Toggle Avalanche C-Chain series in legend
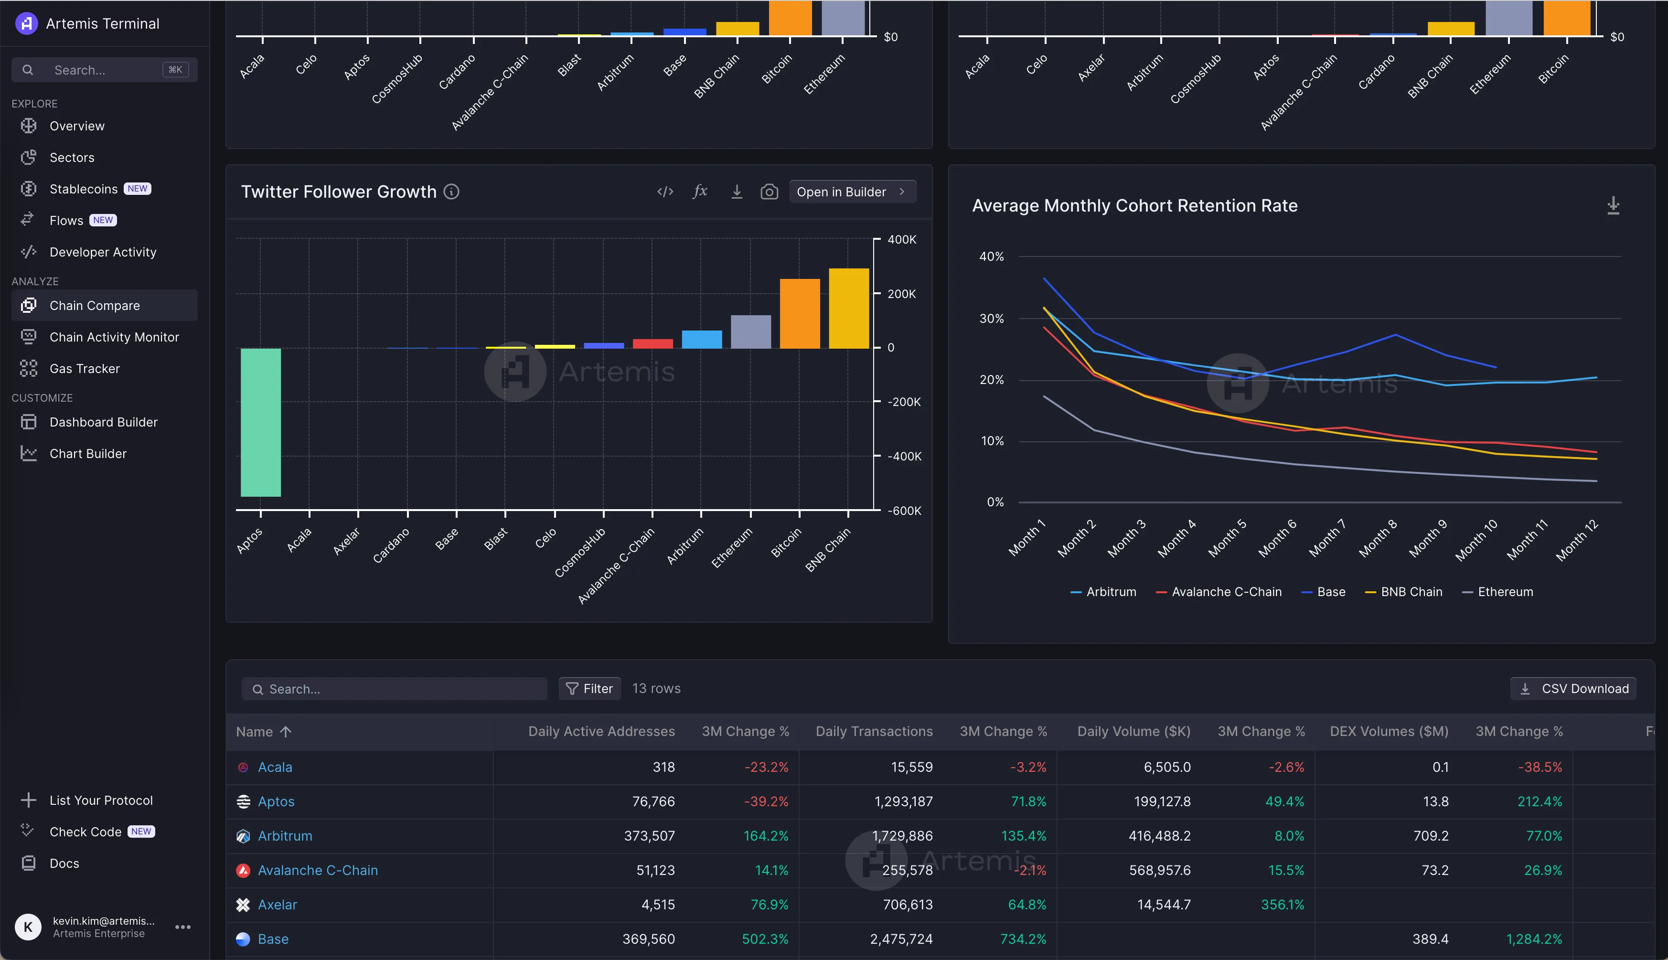The width and height of the screenshot is (1668, 960). pyautogui.click(x=1219, y=592)
